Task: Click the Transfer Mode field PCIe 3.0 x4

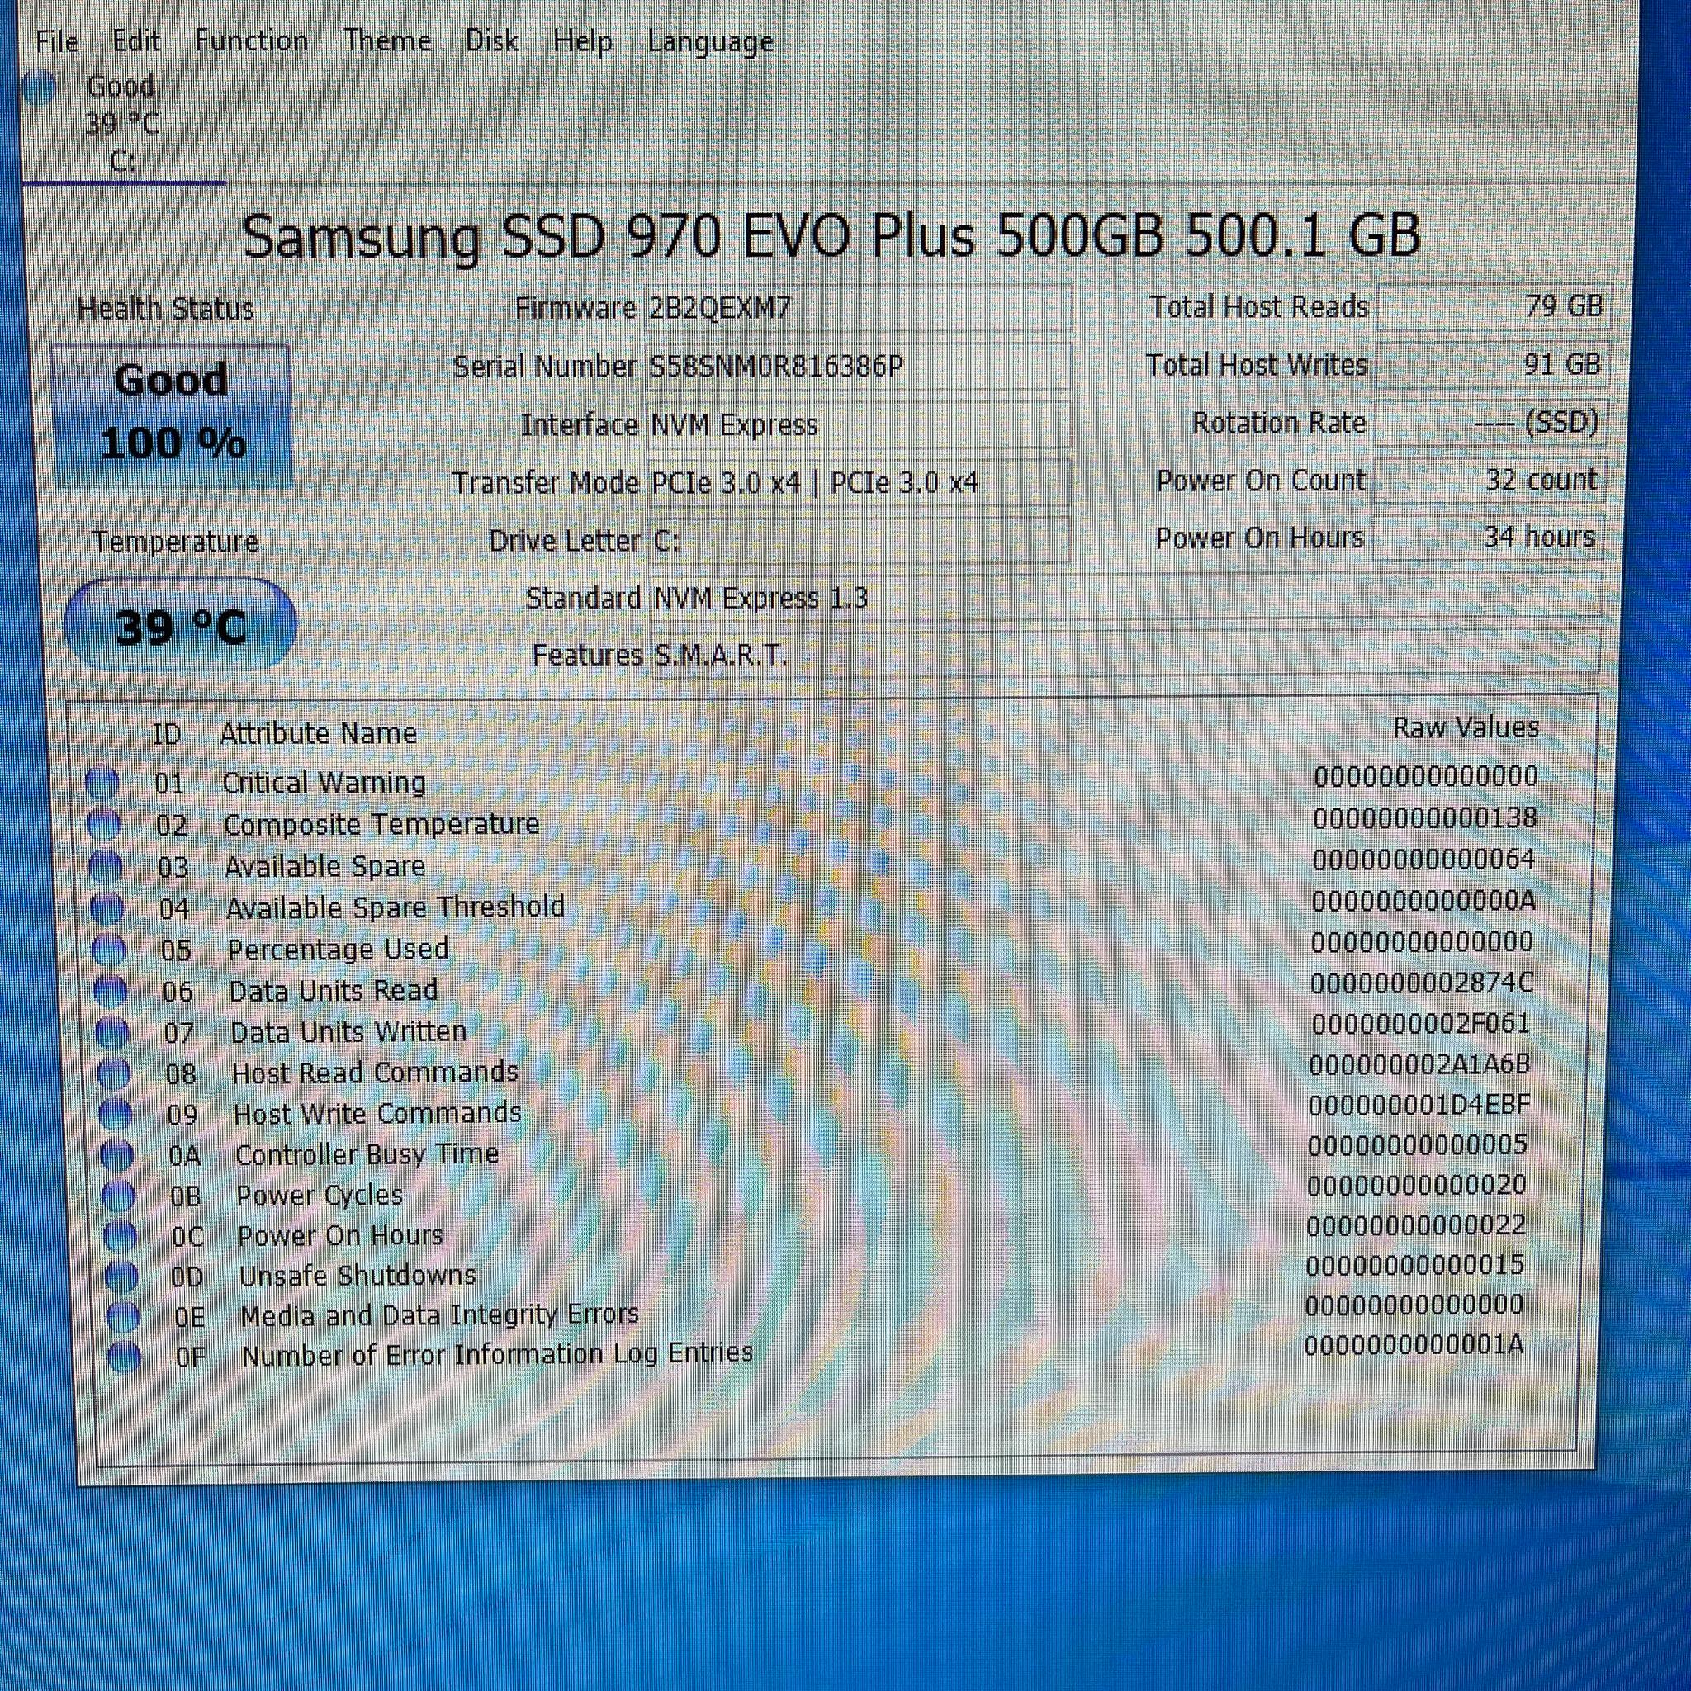Action: 859,482
